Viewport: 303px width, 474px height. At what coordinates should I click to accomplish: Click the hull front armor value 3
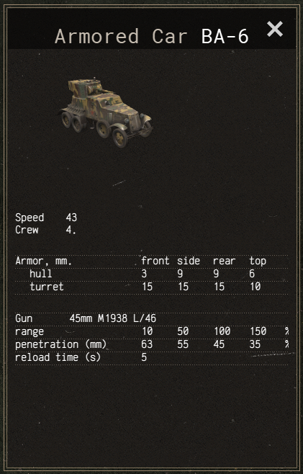tap(144, 274)
